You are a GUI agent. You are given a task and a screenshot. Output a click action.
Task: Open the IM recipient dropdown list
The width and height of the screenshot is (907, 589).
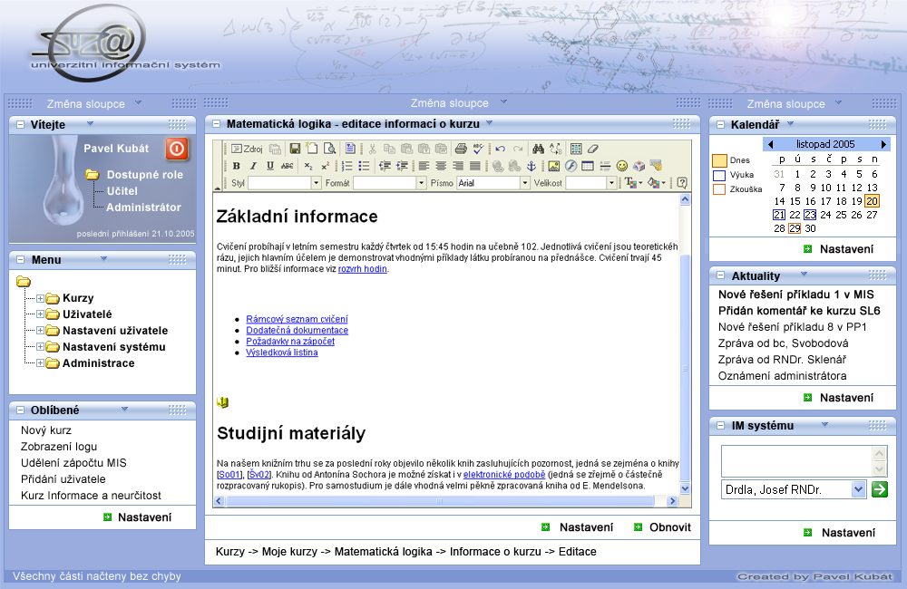click(859, 489)
